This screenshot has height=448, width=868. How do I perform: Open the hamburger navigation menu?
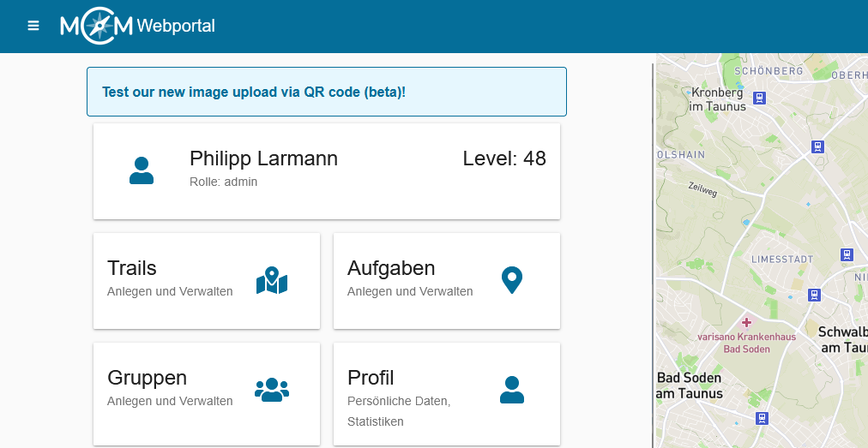pyautogui.click(x=33, y=26)
